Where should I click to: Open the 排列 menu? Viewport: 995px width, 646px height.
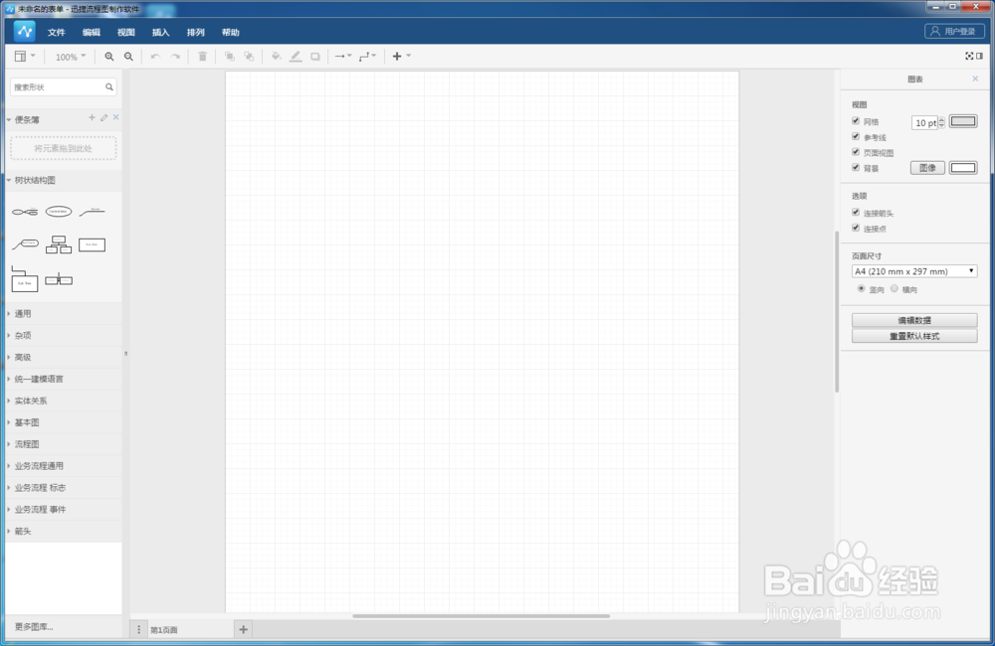click(x=195, y=33)
